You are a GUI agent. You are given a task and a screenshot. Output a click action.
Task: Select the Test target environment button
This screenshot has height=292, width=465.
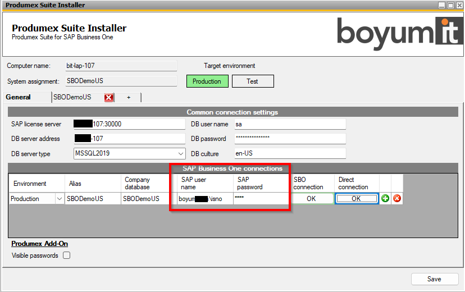pos(253,81)
